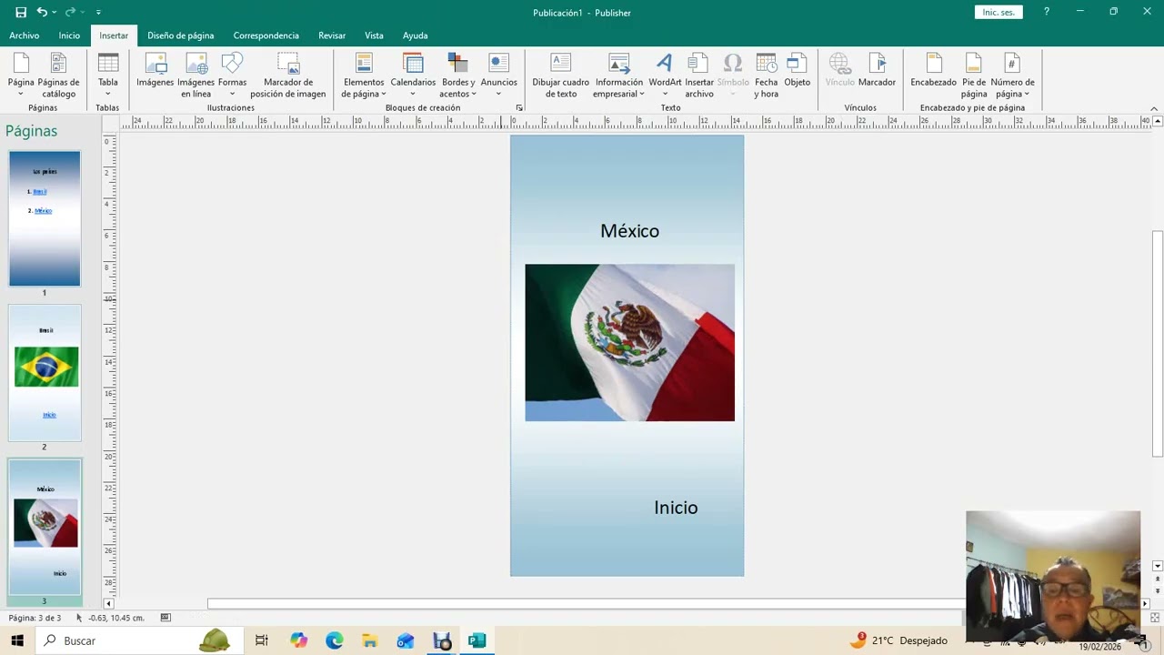
Task: Open the Calendarios gallery
Action: [413, 75]
